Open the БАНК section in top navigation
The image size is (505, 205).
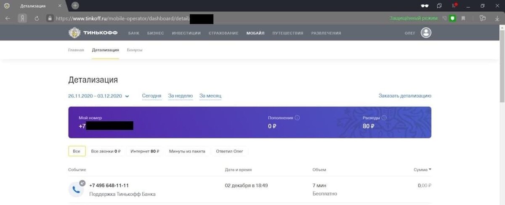pos(134,33)
